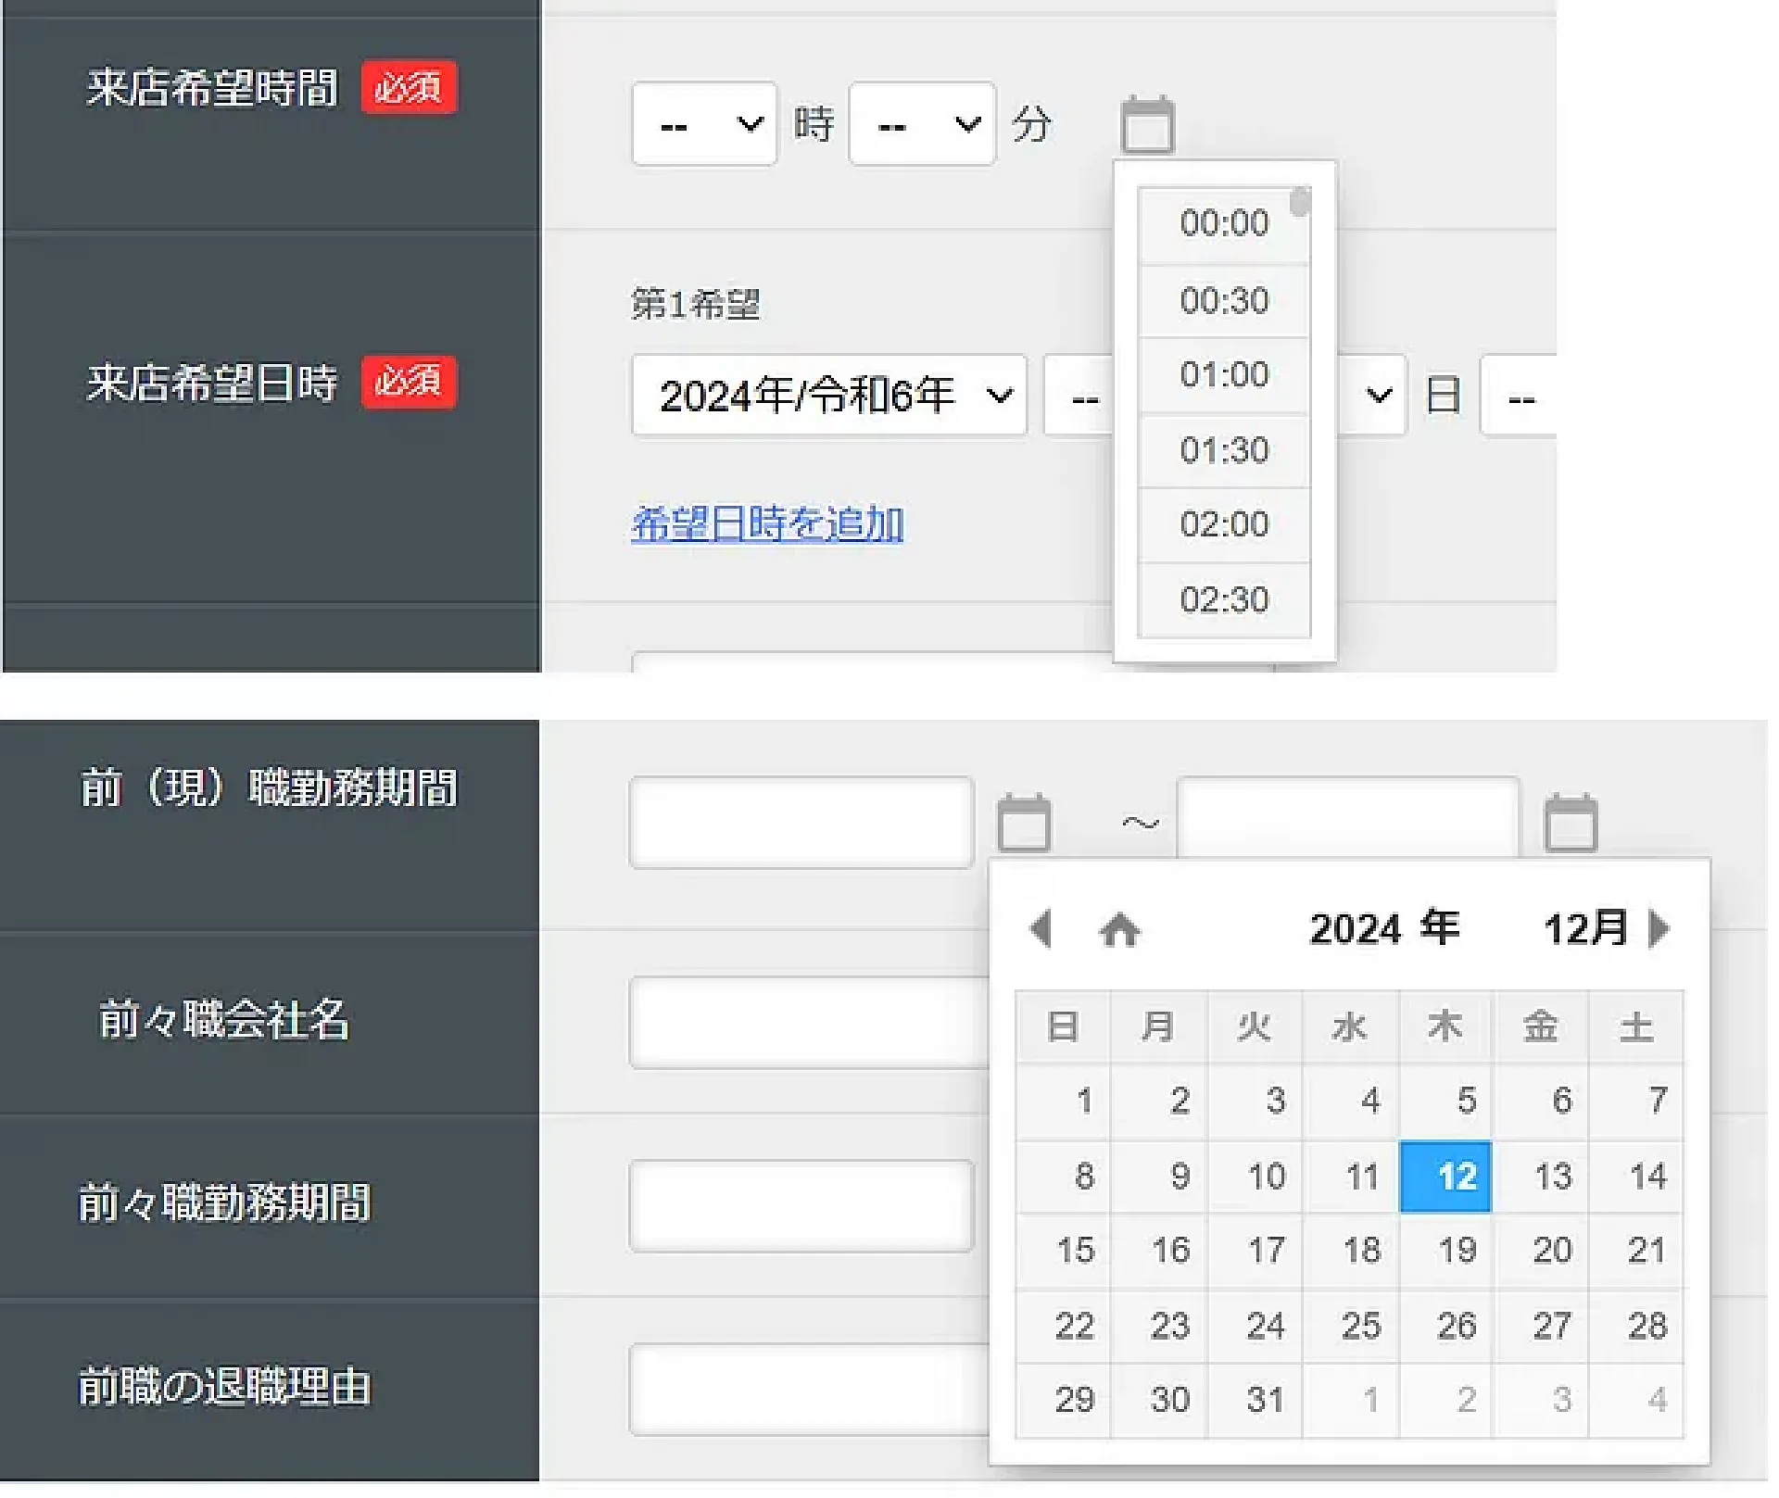Select 01:30 from the time list
The image size is (1779, 1498).
coord(1223,450)
